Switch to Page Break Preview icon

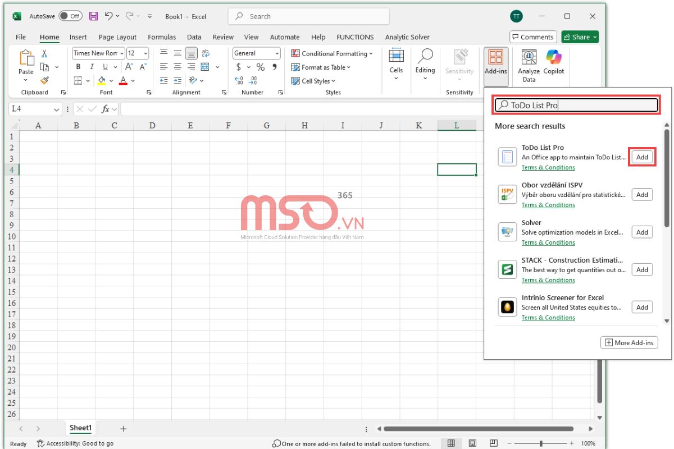[493, 443]
